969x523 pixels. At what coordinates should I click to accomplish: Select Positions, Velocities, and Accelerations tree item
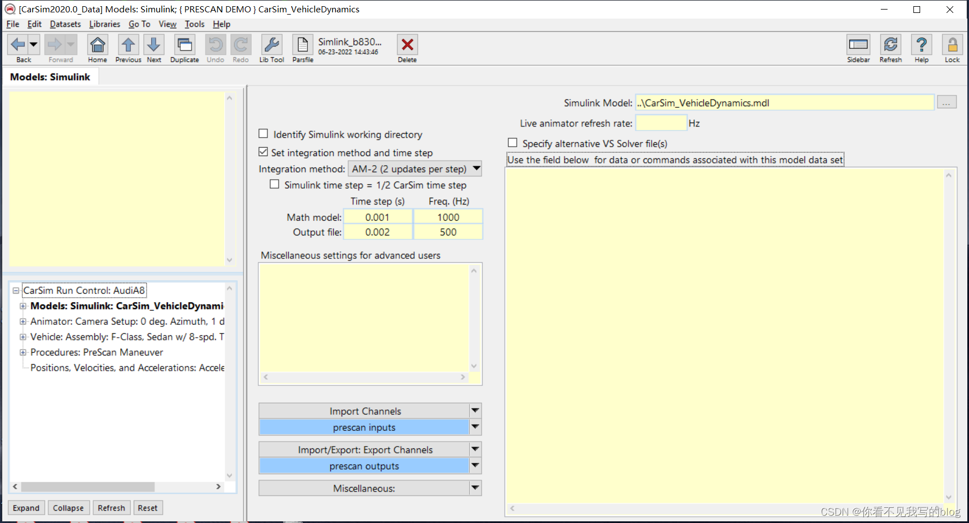pos(128,368)
